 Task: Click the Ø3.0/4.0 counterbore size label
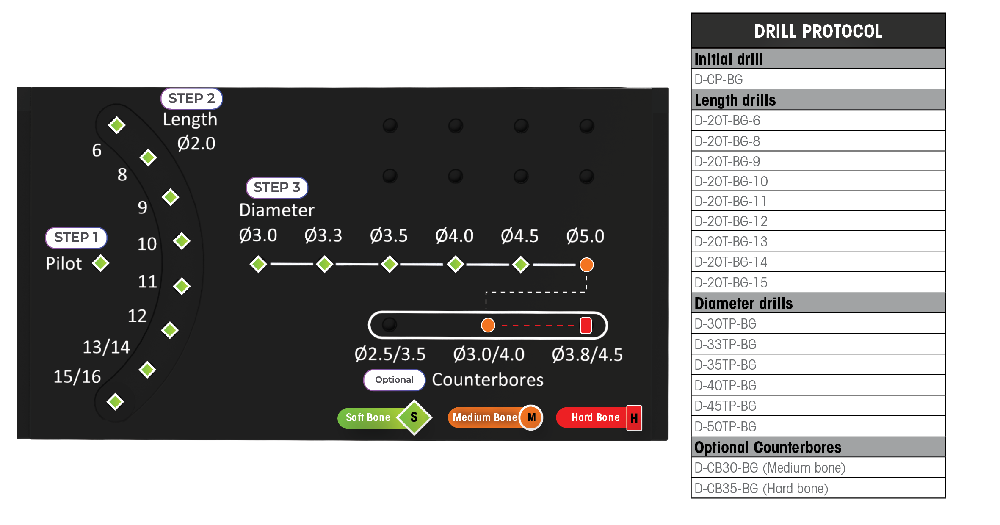click(x=489, y=354)
